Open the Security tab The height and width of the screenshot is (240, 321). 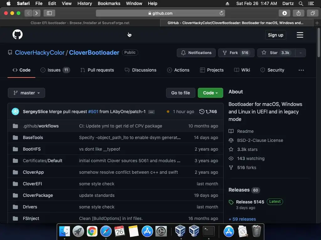(x=272, y=70)
